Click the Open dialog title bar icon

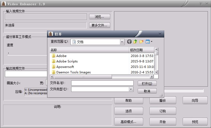tap(51, 34)
